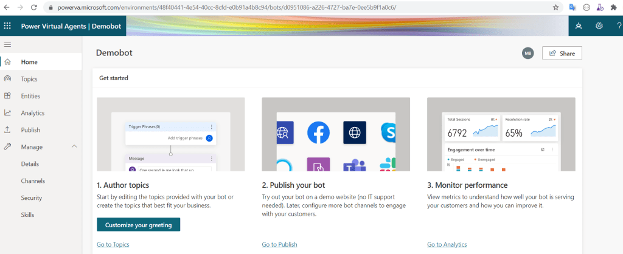The height and width of the screenshot is (254, 623).
Task: Click the Test your bot icon in header
Action: tap(579, 26)
